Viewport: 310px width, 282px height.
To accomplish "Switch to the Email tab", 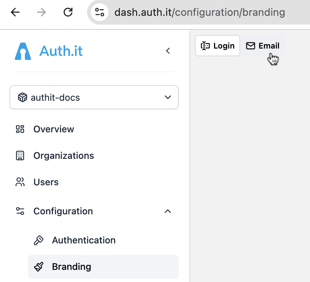I will (x=263, y=46).
